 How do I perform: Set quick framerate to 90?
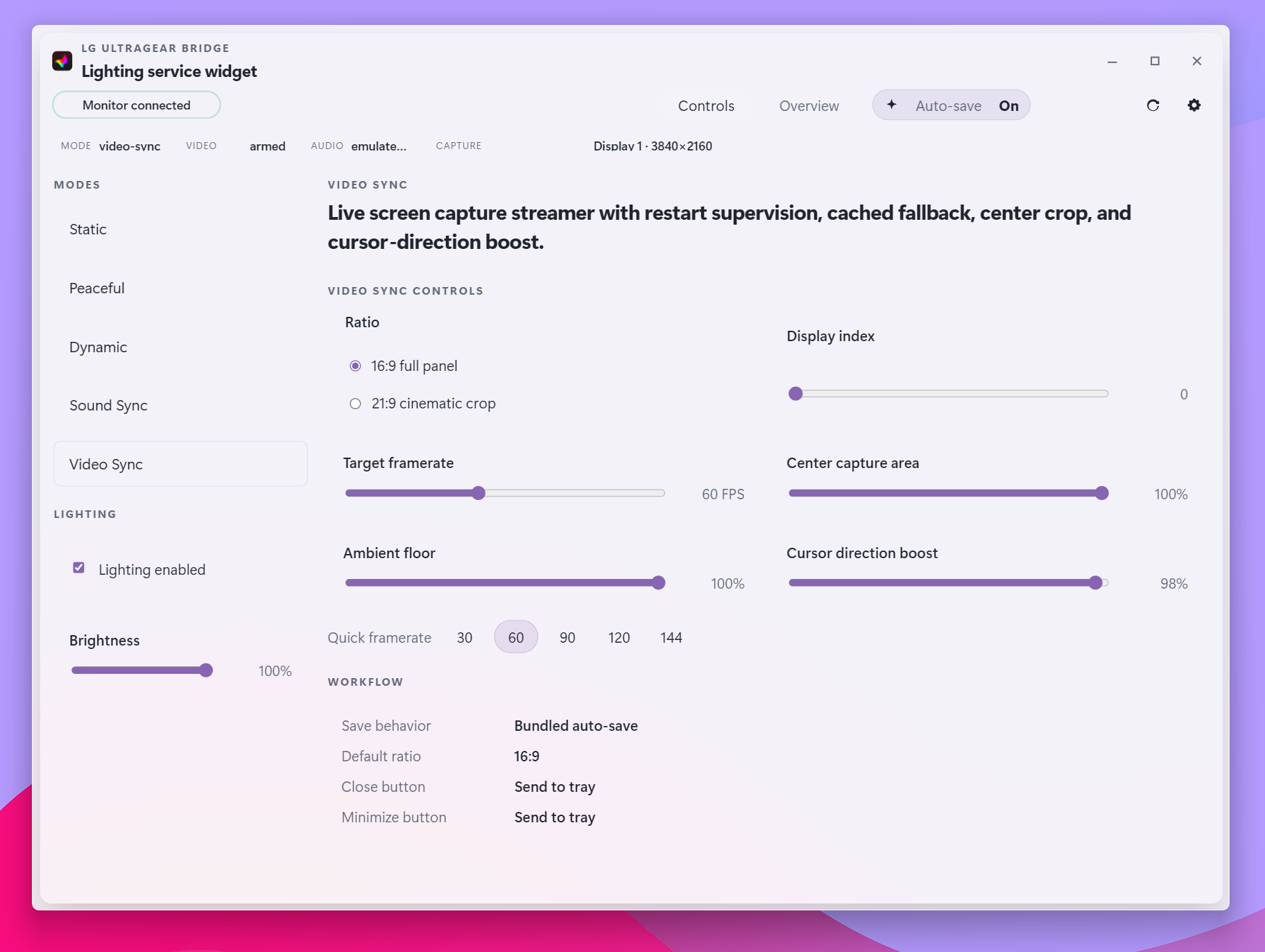coord(567,637)
